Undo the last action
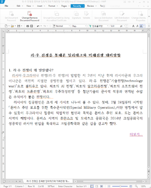This screenshot has width=151, height=188. (x=38, y=26)
